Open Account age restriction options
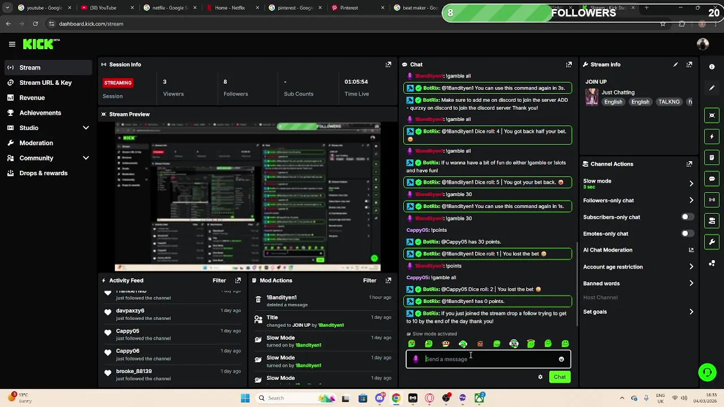This screenshot has height=407, width=724. point(638,267)
